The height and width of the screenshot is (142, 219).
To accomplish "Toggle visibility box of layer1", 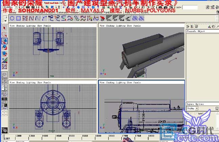I will [188, 114].
